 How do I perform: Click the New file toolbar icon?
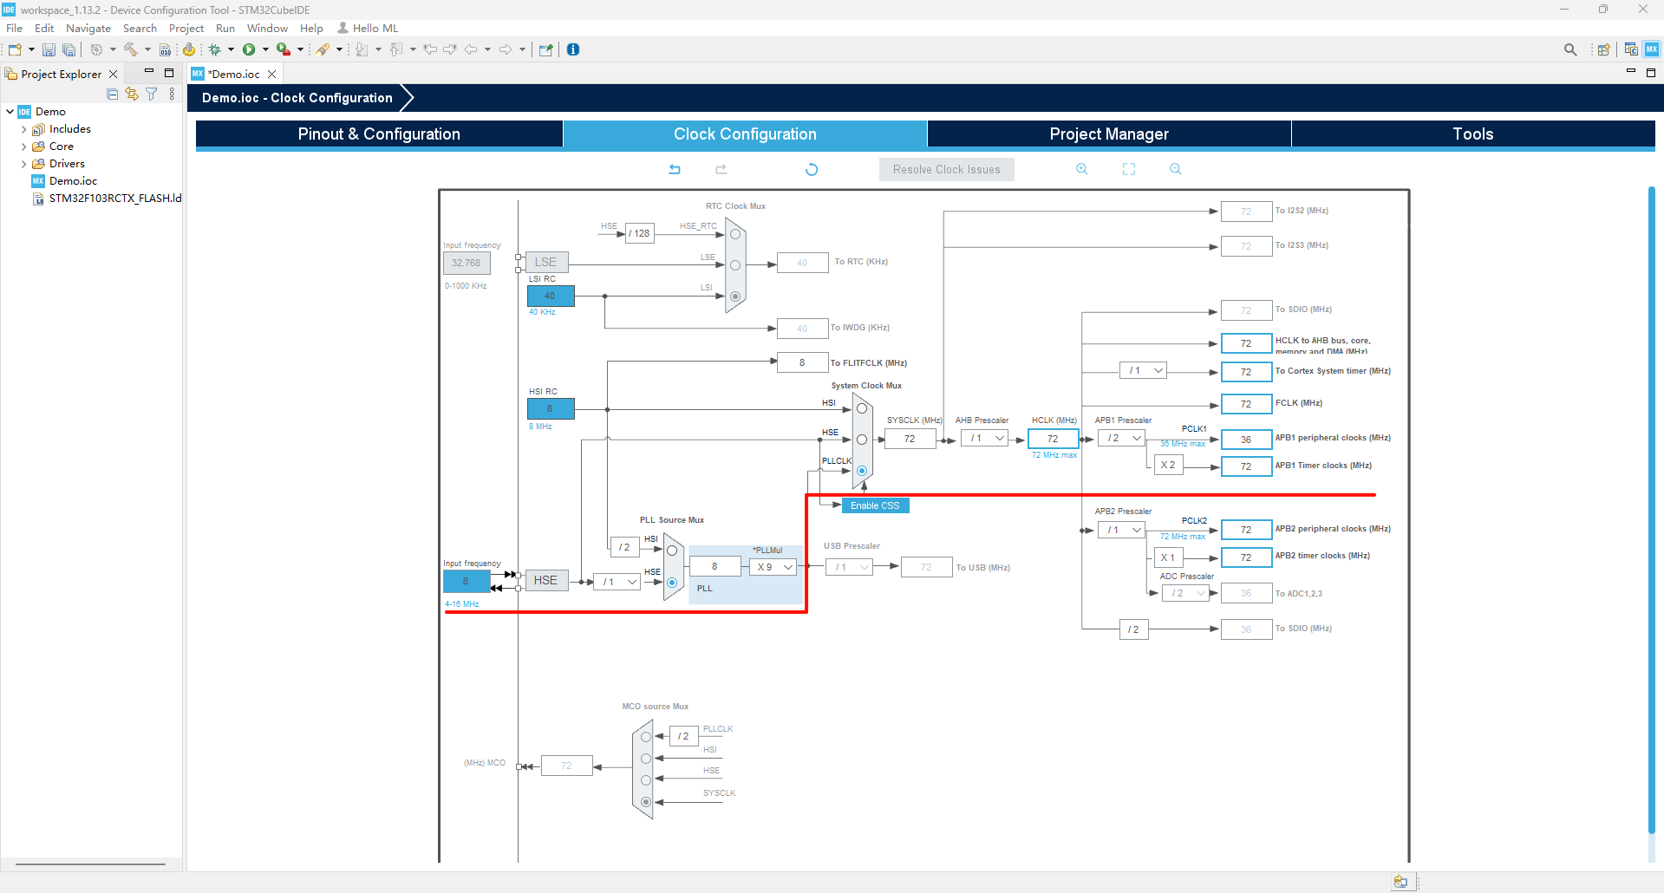tap(15, 49)
